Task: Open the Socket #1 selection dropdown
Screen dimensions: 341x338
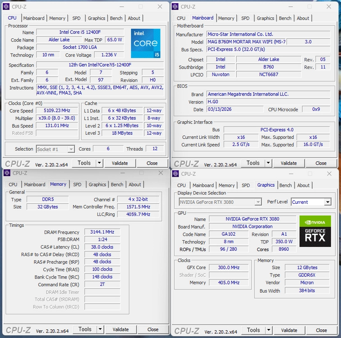Action: pyautogui.click(x=55, y=149)
